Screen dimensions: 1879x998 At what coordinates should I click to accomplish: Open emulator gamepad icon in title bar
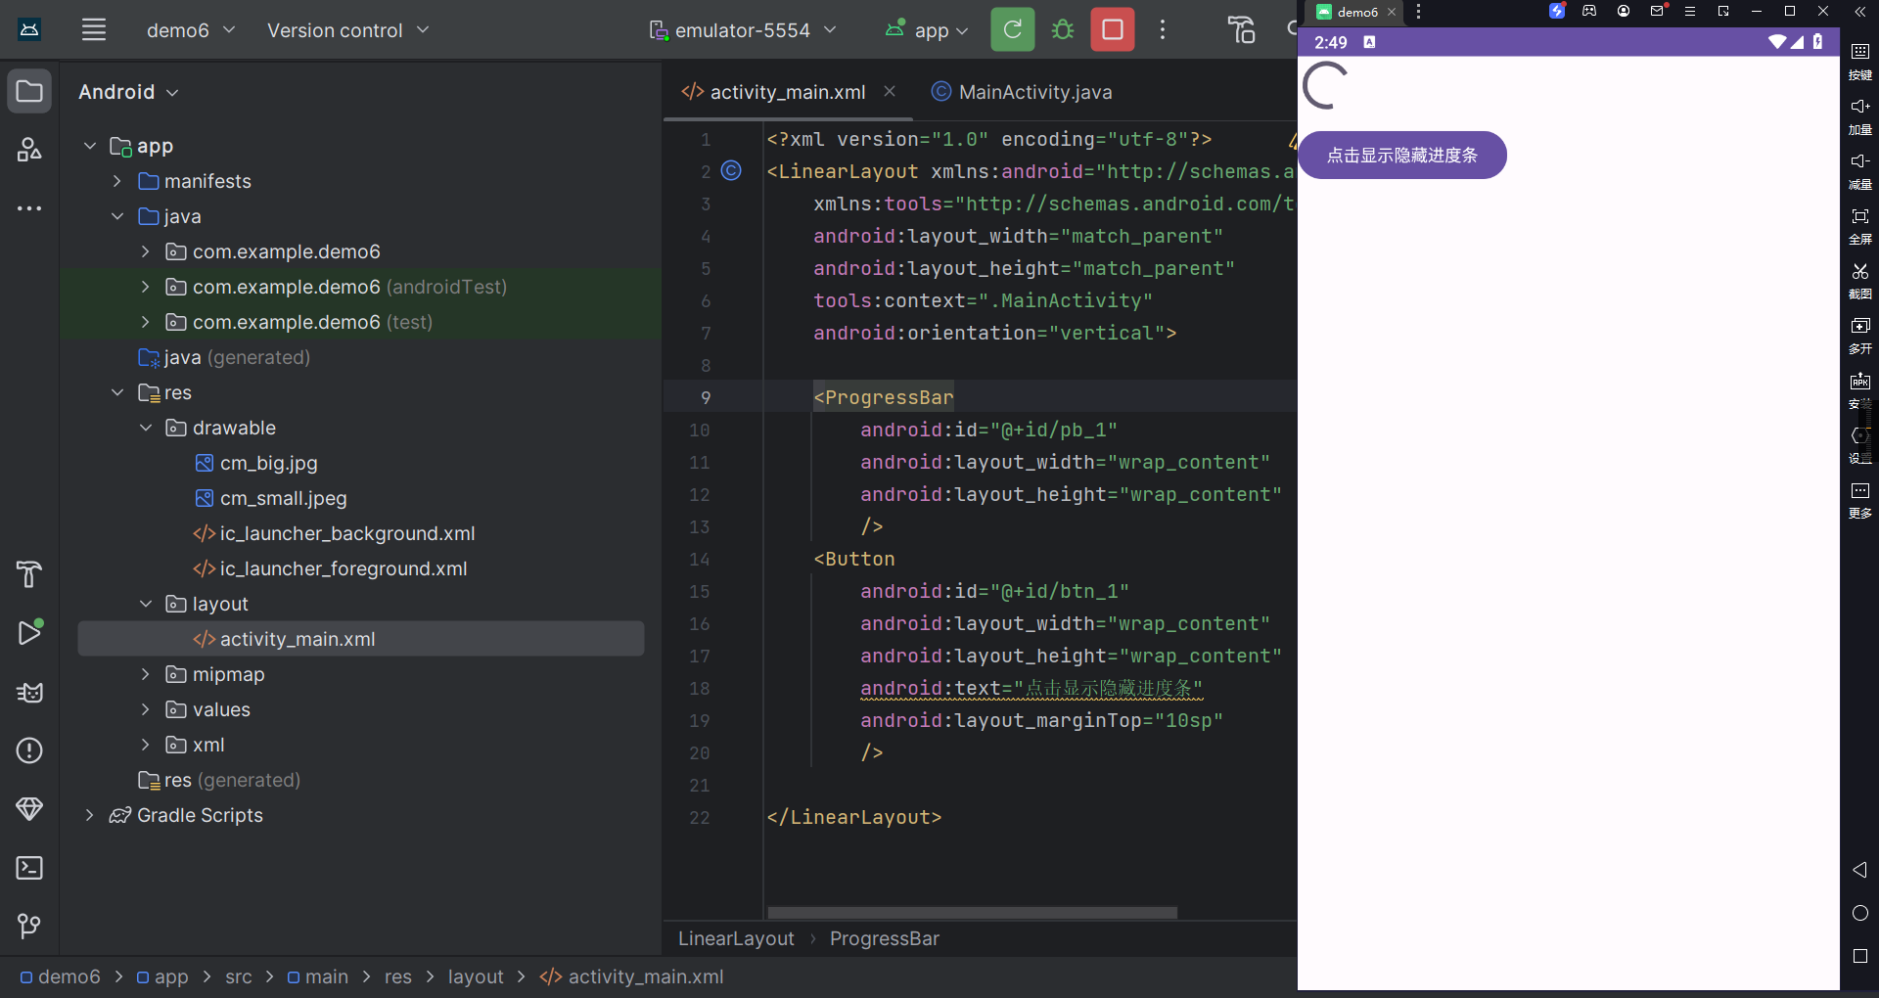1589,12
